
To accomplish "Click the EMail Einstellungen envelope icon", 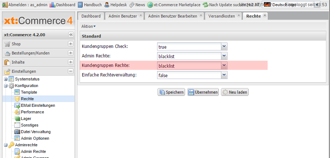I will (x=17, y=106).
